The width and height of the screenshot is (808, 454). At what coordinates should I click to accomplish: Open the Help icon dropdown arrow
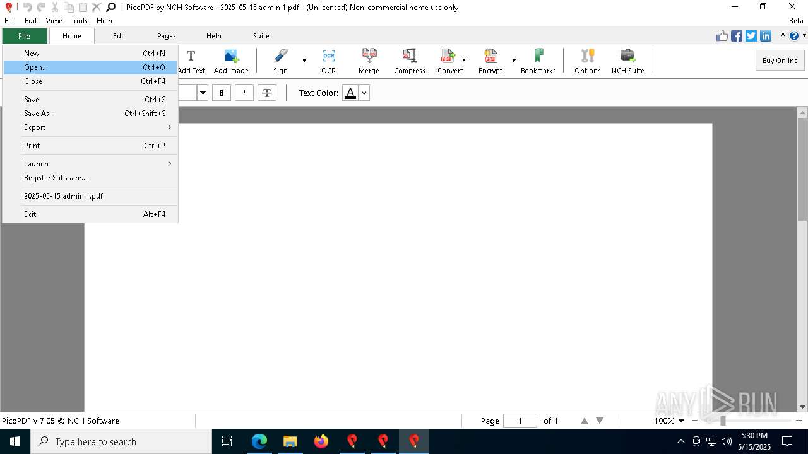804,36
